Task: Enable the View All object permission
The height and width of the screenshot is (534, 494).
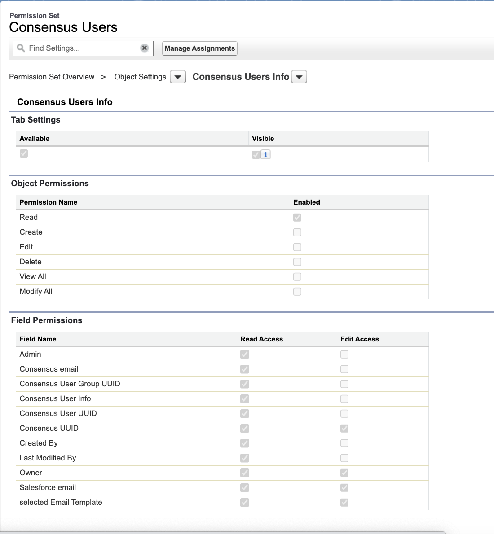Action: coord(297,277)
